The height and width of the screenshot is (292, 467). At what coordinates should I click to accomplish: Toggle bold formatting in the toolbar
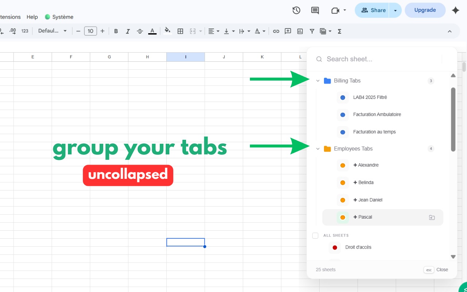coord(116,31)
